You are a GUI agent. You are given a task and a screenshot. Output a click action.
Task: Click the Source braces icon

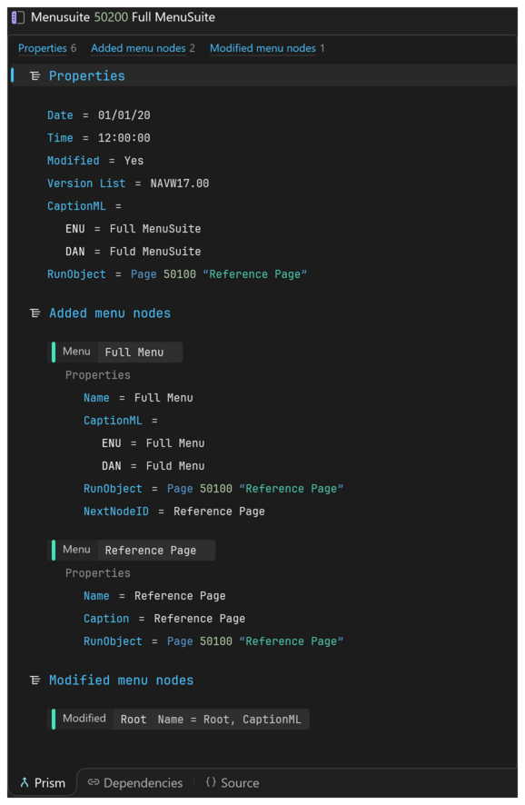pos(211,782)
